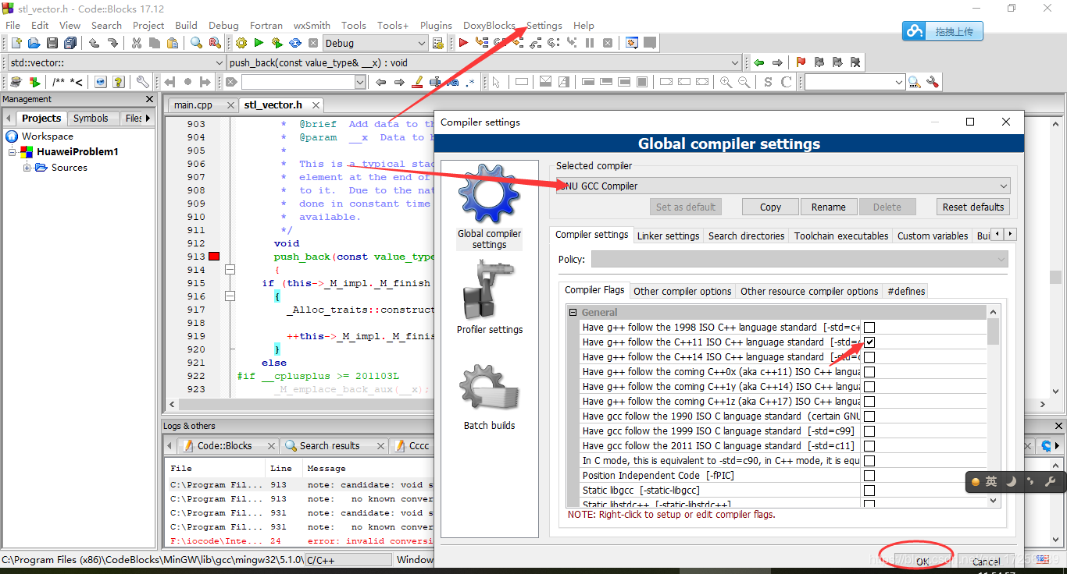Switch to the Search directories tab
This screenshot has width=1067, height=574.
coord(747,236)
